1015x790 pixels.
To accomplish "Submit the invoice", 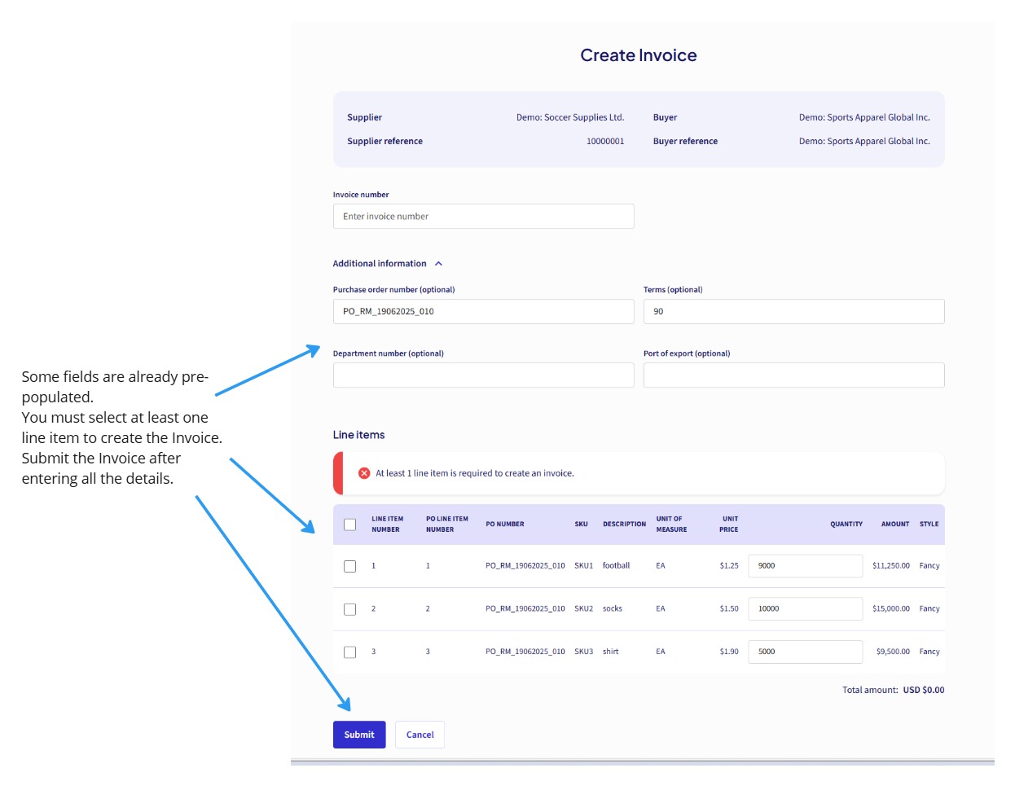I will [x=359, y=734].
